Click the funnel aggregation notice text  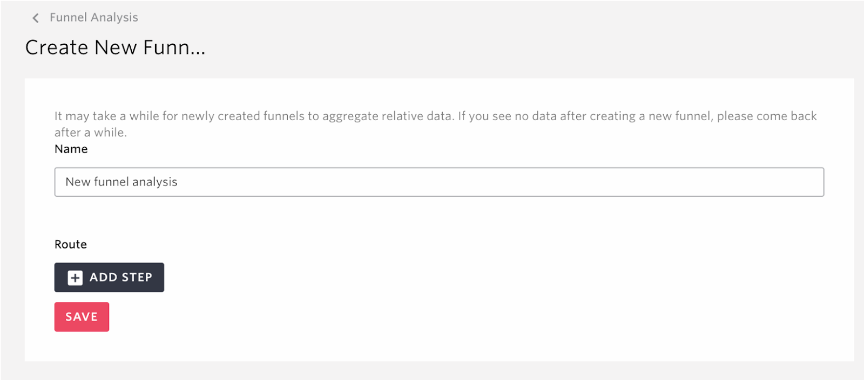pyautogui.click(x=435, y=124)
